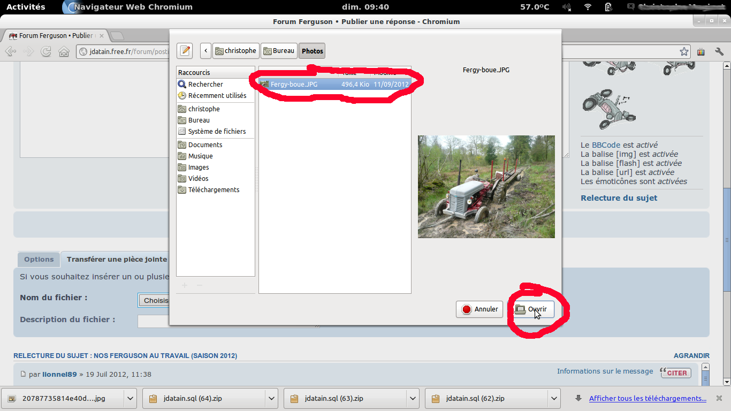731x411 pixels.
Task: Click the Annuler button
Action: point(479,309)
